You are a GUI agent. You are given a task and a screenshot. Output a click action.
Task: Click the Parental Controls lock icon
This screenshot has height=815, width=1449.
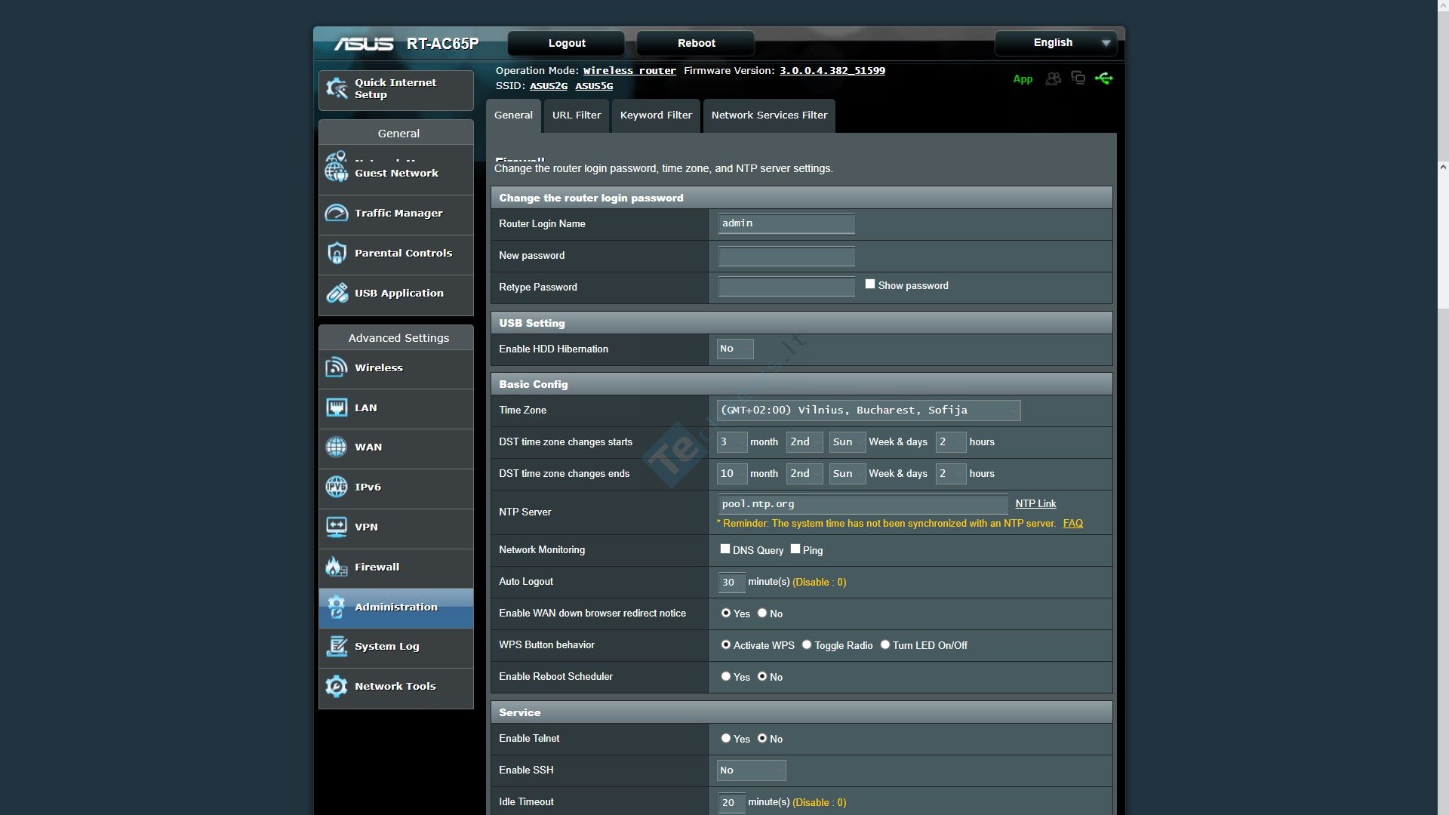pos(337,253)
